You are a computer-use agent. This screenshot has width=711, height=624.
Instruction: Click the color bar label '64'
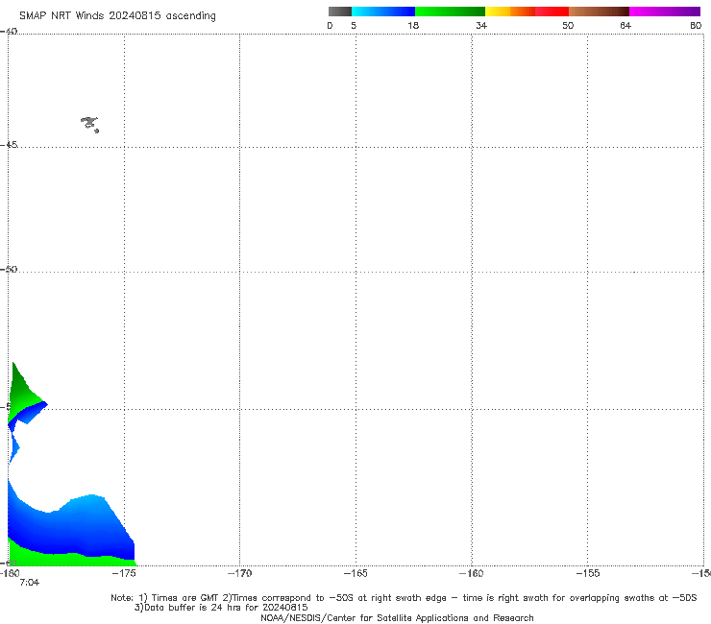pyautogui.click(x=625, y=25)
